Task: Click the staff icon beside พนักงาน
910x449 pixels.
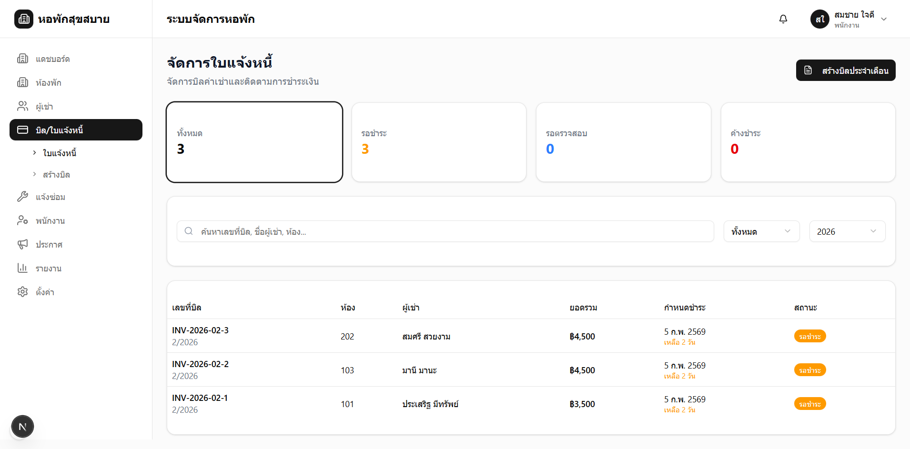Action: [x=22, y=220]
